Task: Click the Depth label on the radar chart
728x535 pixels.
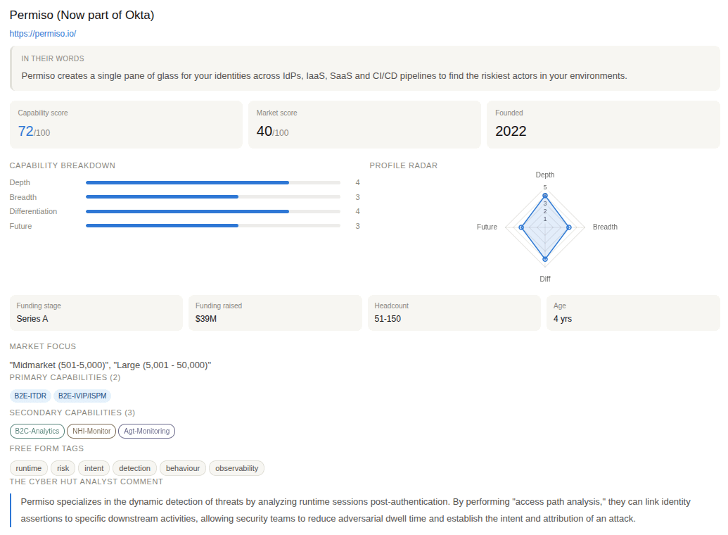Action: (x=545, y=175)
